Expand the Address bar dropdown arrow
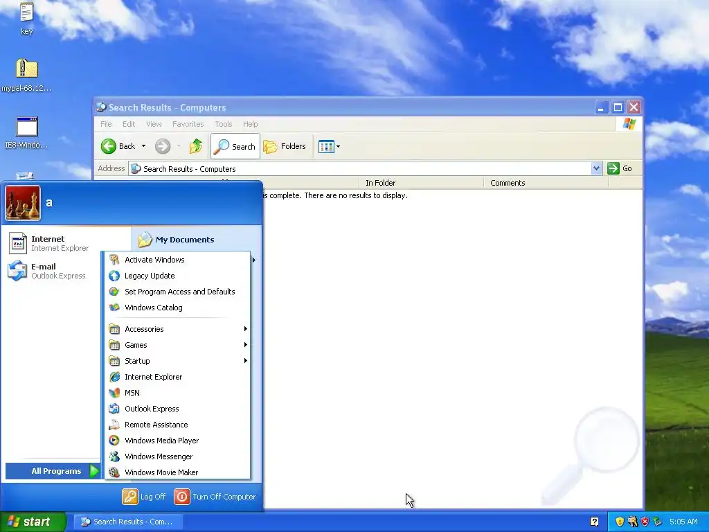This screenshot has height=532, width=709. click(x=596, y=168)
